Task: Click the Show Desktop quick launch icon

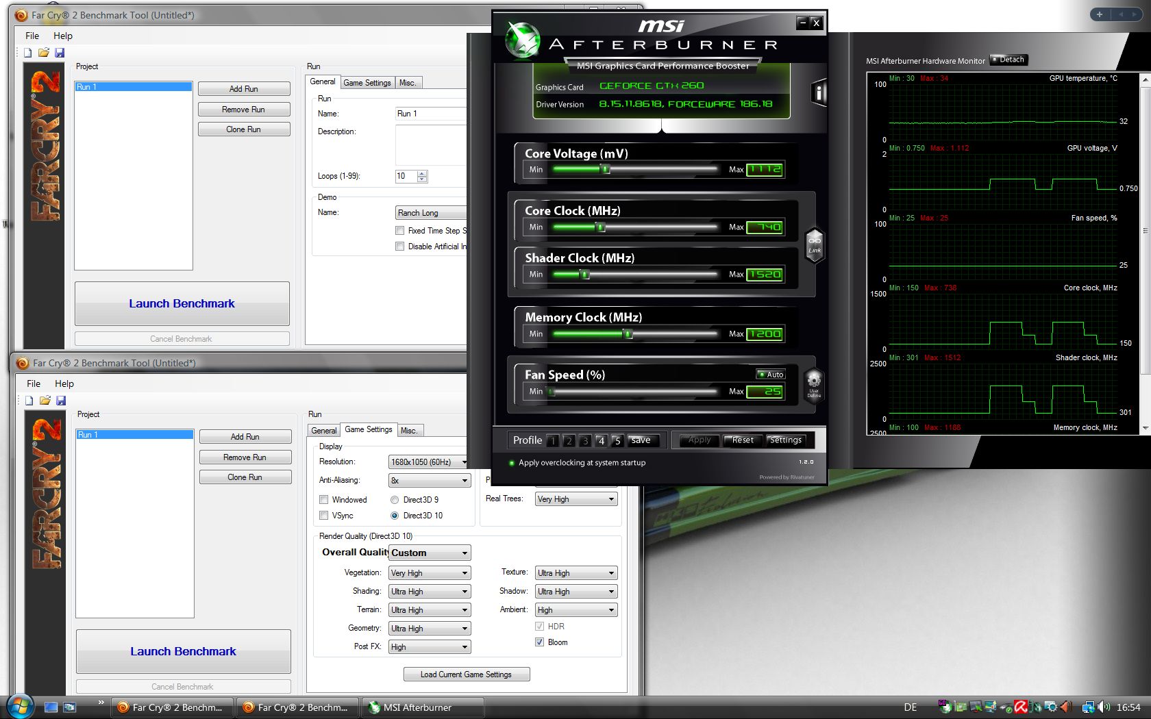Action: [51, 707]
